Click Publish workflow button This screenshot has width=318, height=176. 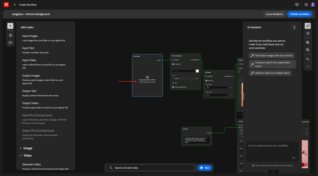(x=299, y=14)
